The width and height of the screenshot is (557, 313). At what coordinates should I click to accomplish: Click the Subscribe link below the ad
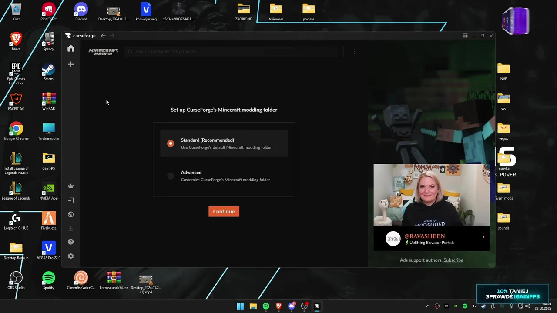click(x=453, y=260)
